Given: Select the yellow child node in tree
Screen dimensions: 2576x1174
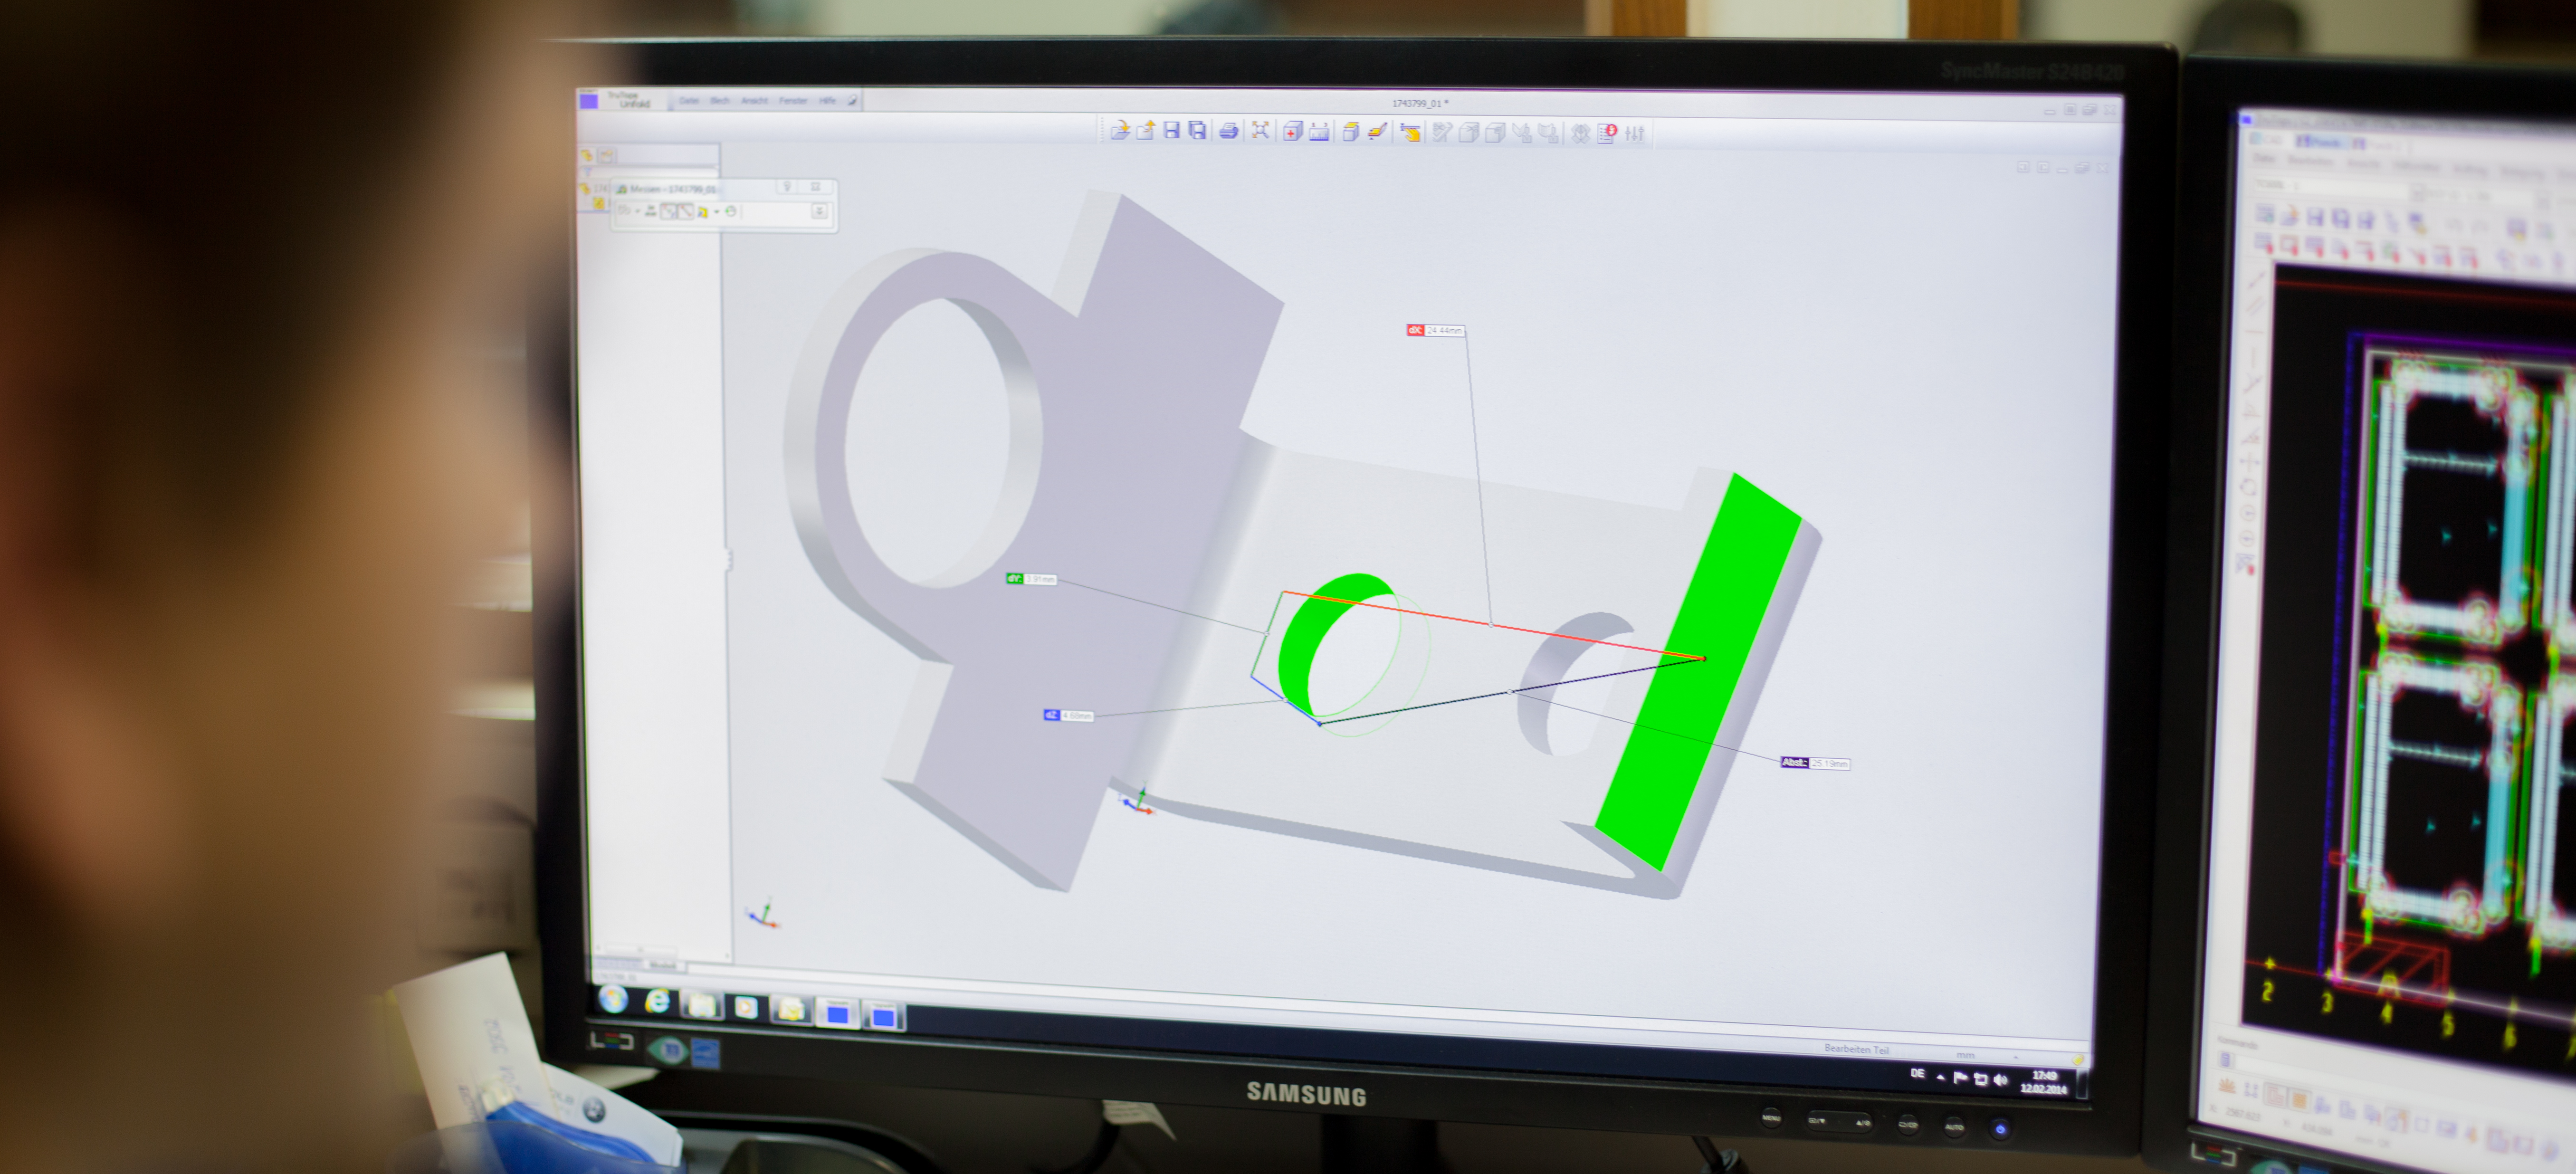Looking at the screenshot, I should click(599, 203).
